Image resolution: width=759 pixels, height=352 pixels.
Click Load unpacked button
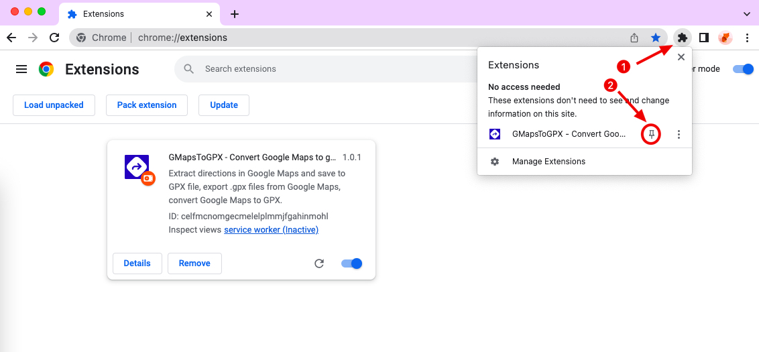pos(54,105)
